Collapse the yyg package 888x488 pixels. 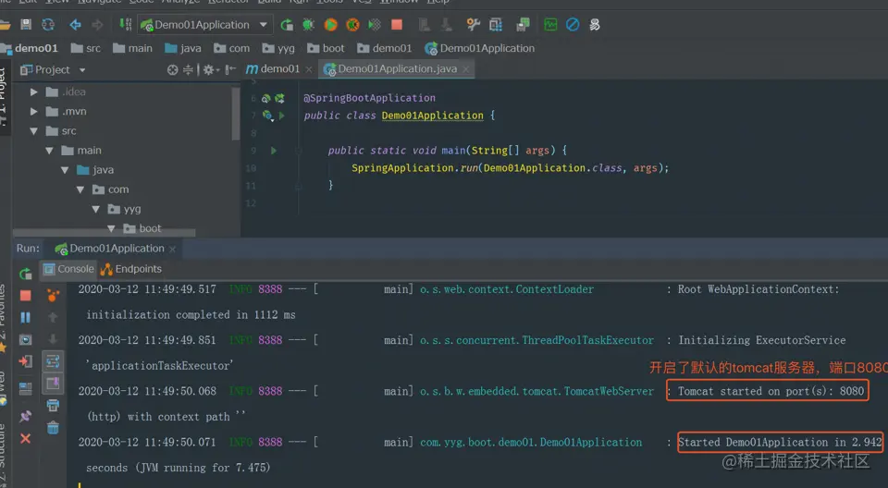click(95, 209)
